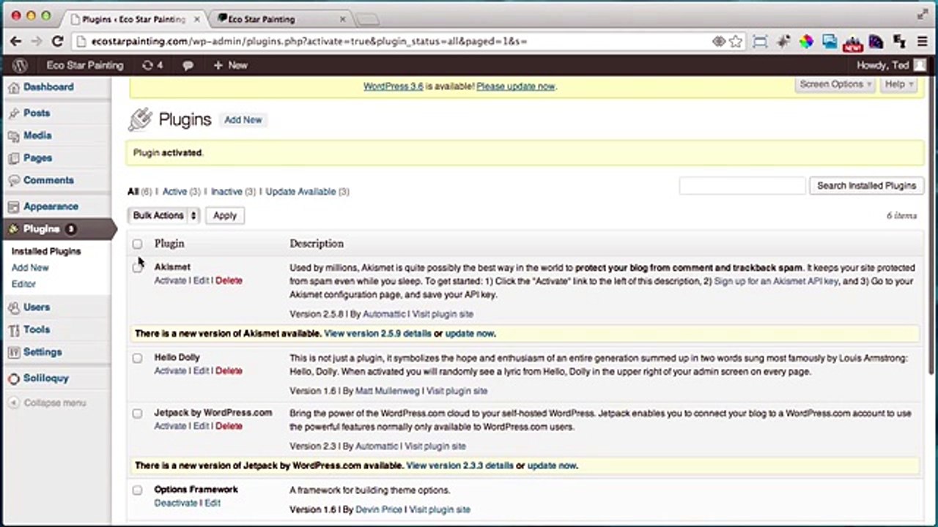
Task: Open the + New menu in admin bar
Action: (x=230, y=65)
